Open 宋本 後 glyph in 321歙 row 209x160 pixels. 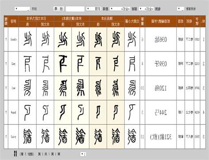click(x=63, y=137)
